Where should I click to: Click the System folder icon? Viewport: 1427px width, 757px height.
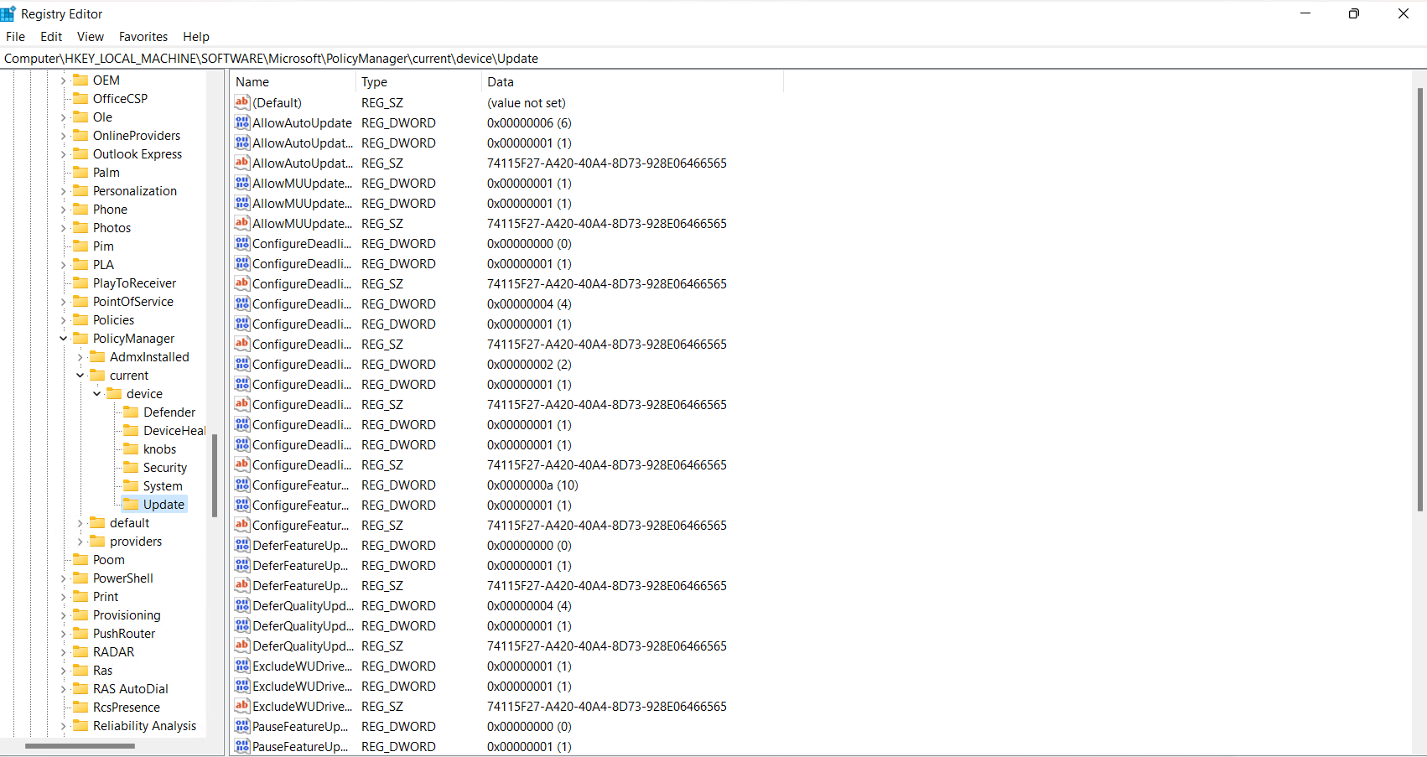tap(131, 486)
